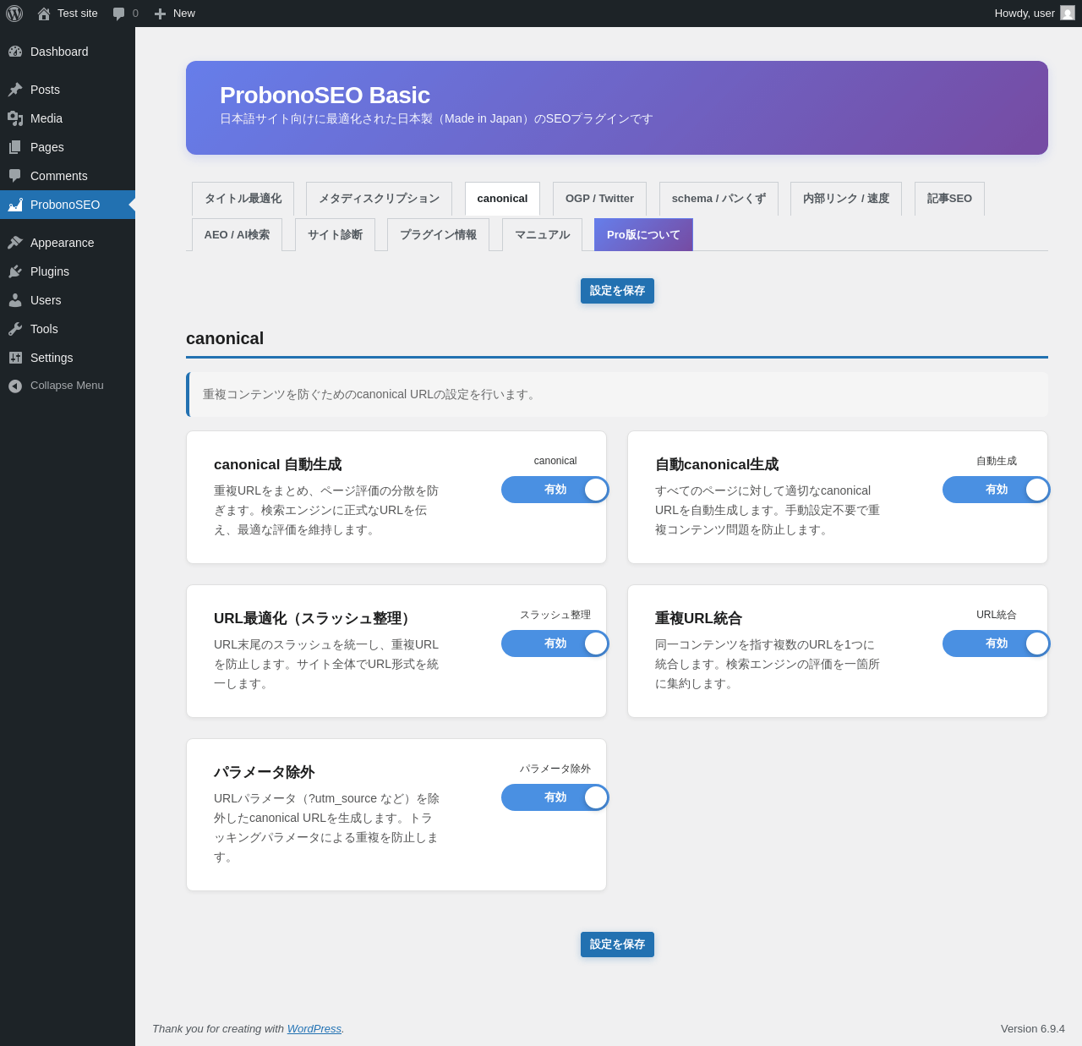Viewport: 1082px width, 1046px height.
Task: Click the Media icon in sidebar
Action: tap(15, 118)
